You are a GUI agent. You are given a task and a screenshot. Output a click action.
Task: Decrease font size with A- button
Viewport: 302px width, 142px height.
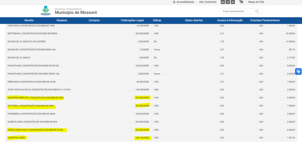click(x=233, y=2)
